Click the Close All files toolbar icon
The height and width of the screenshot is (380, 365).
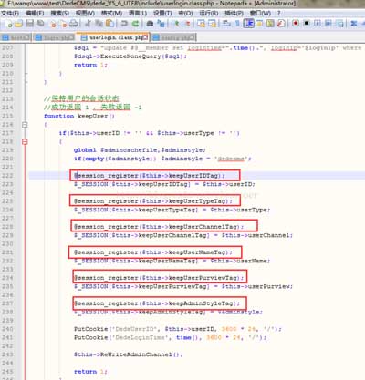coord(63,24)
